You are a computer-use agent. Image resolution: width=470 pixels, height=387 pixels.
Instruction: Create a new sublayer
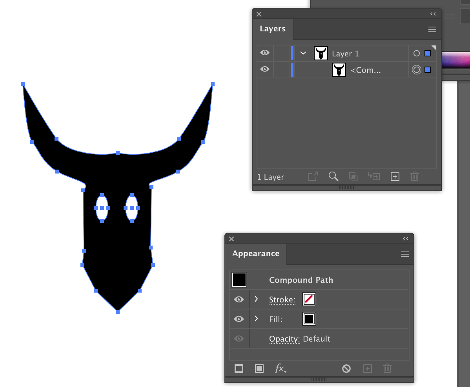373,176
